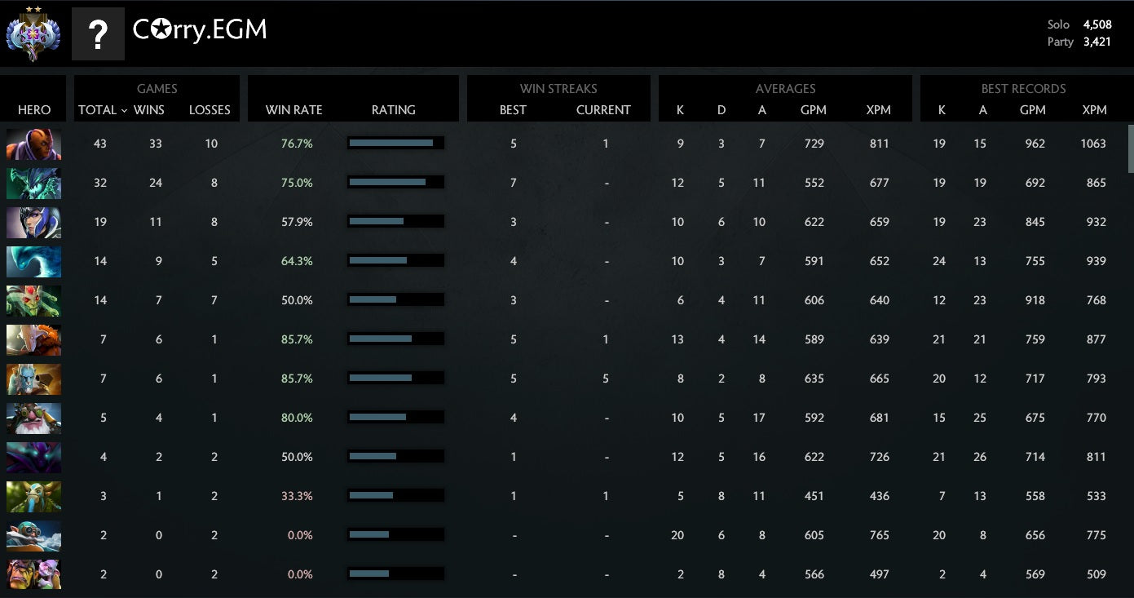Open the Luna hero row icon

[33, 223]
